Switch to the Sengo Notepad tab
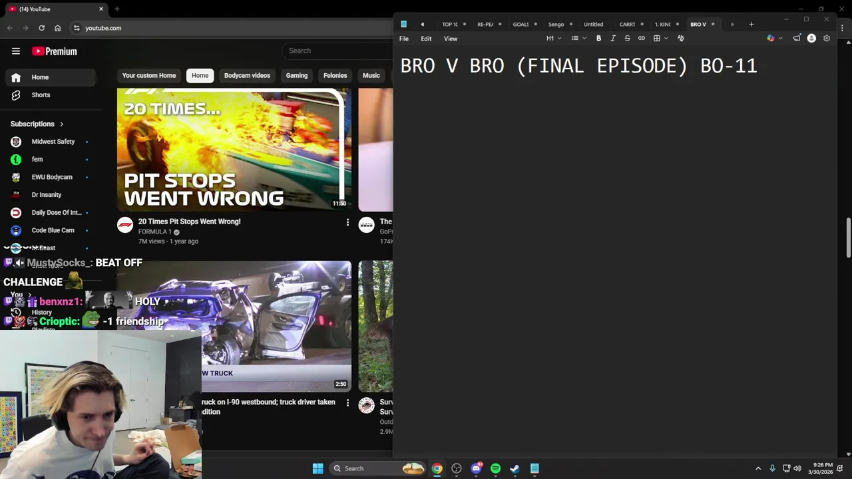 pyautogui.click(x=556, y=25)
